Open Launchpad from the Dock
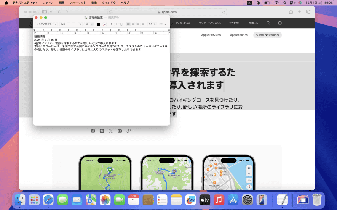337x210 pixels. [x=34, y=200]
